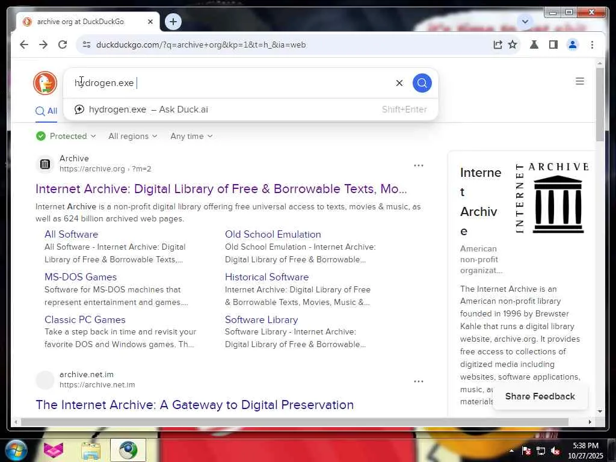Open a new browser tab
The width and height of the screenshot is (616, 462).
173,22
